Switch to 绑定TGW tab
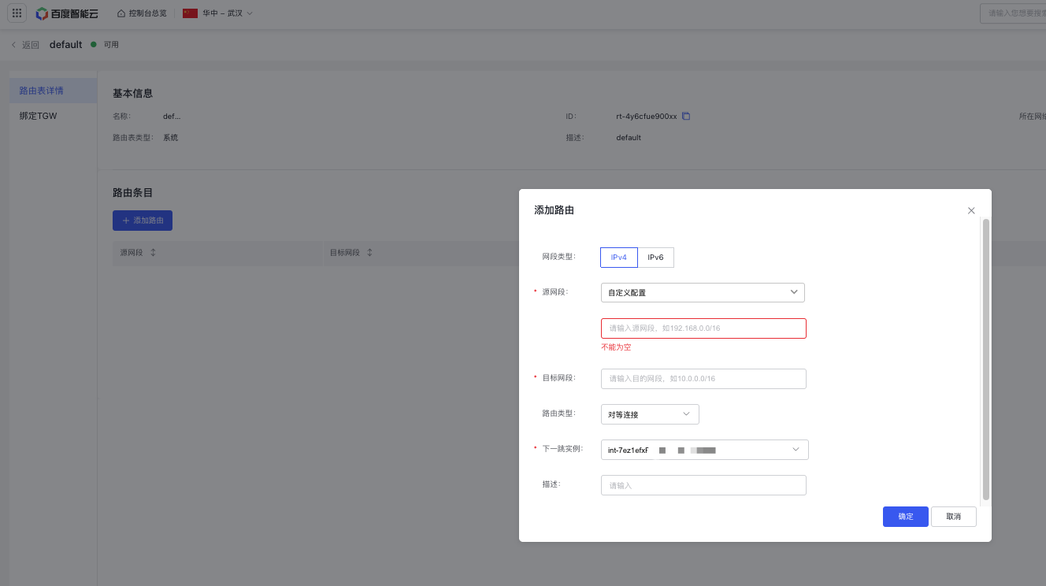The image size is (1046, 586). [x=53, y=116]
